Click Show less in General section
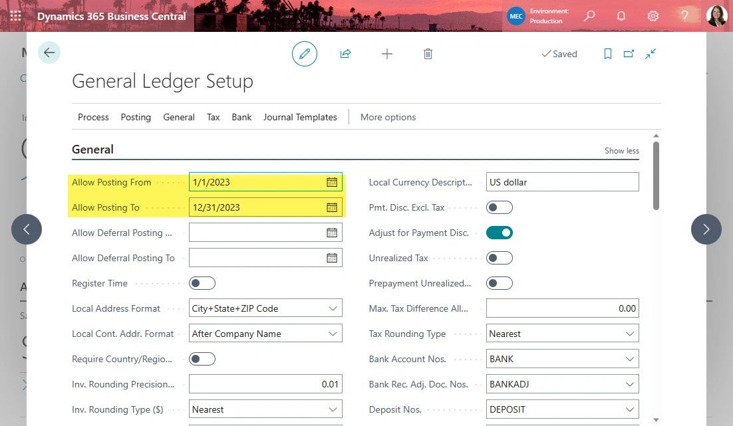The width and height of the screenshot is (733, 426). pyautogui.click(x=621, y=151)
